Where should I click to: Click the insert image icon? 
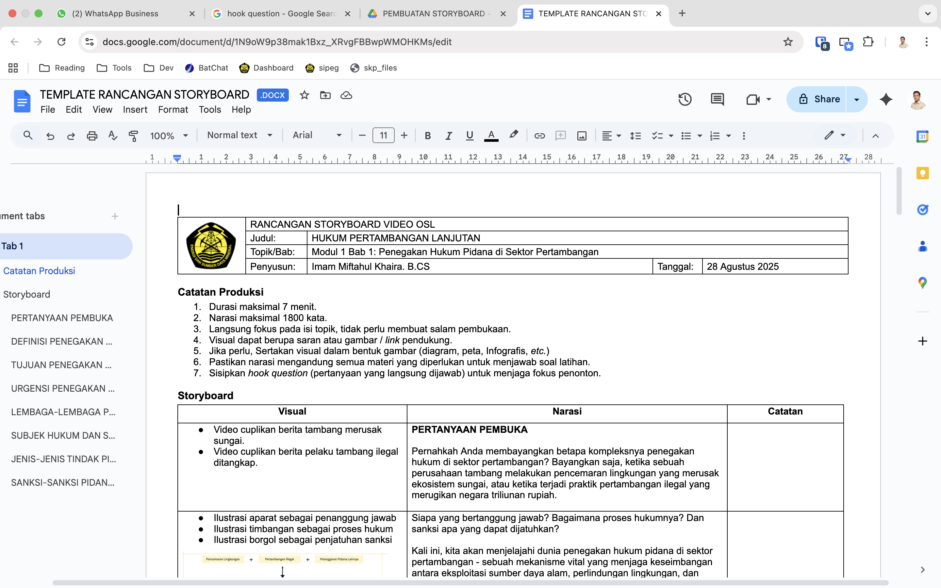[582, 136]
